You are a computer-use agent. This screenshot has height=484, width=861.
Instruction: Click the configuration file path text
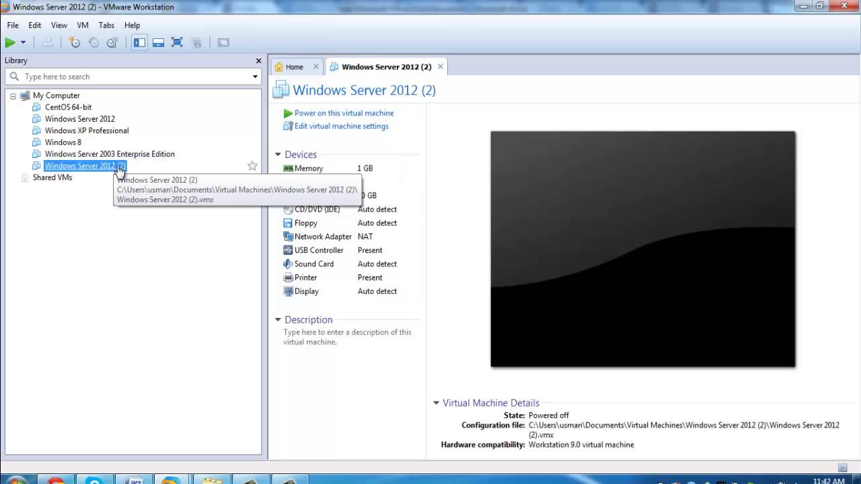tap(684, 430)
